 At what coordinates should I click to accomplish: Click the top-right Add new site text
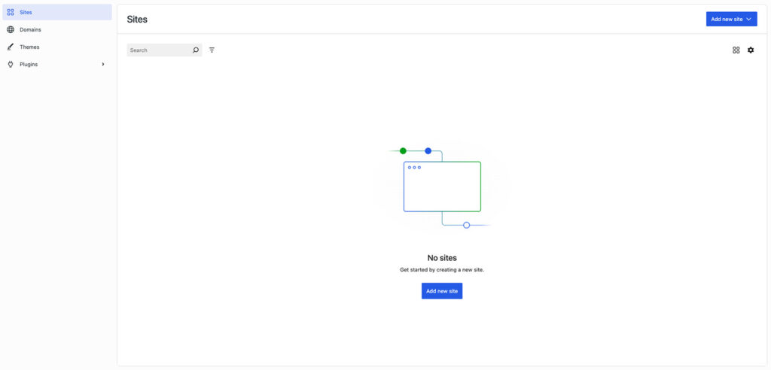(x=727, y=19)
